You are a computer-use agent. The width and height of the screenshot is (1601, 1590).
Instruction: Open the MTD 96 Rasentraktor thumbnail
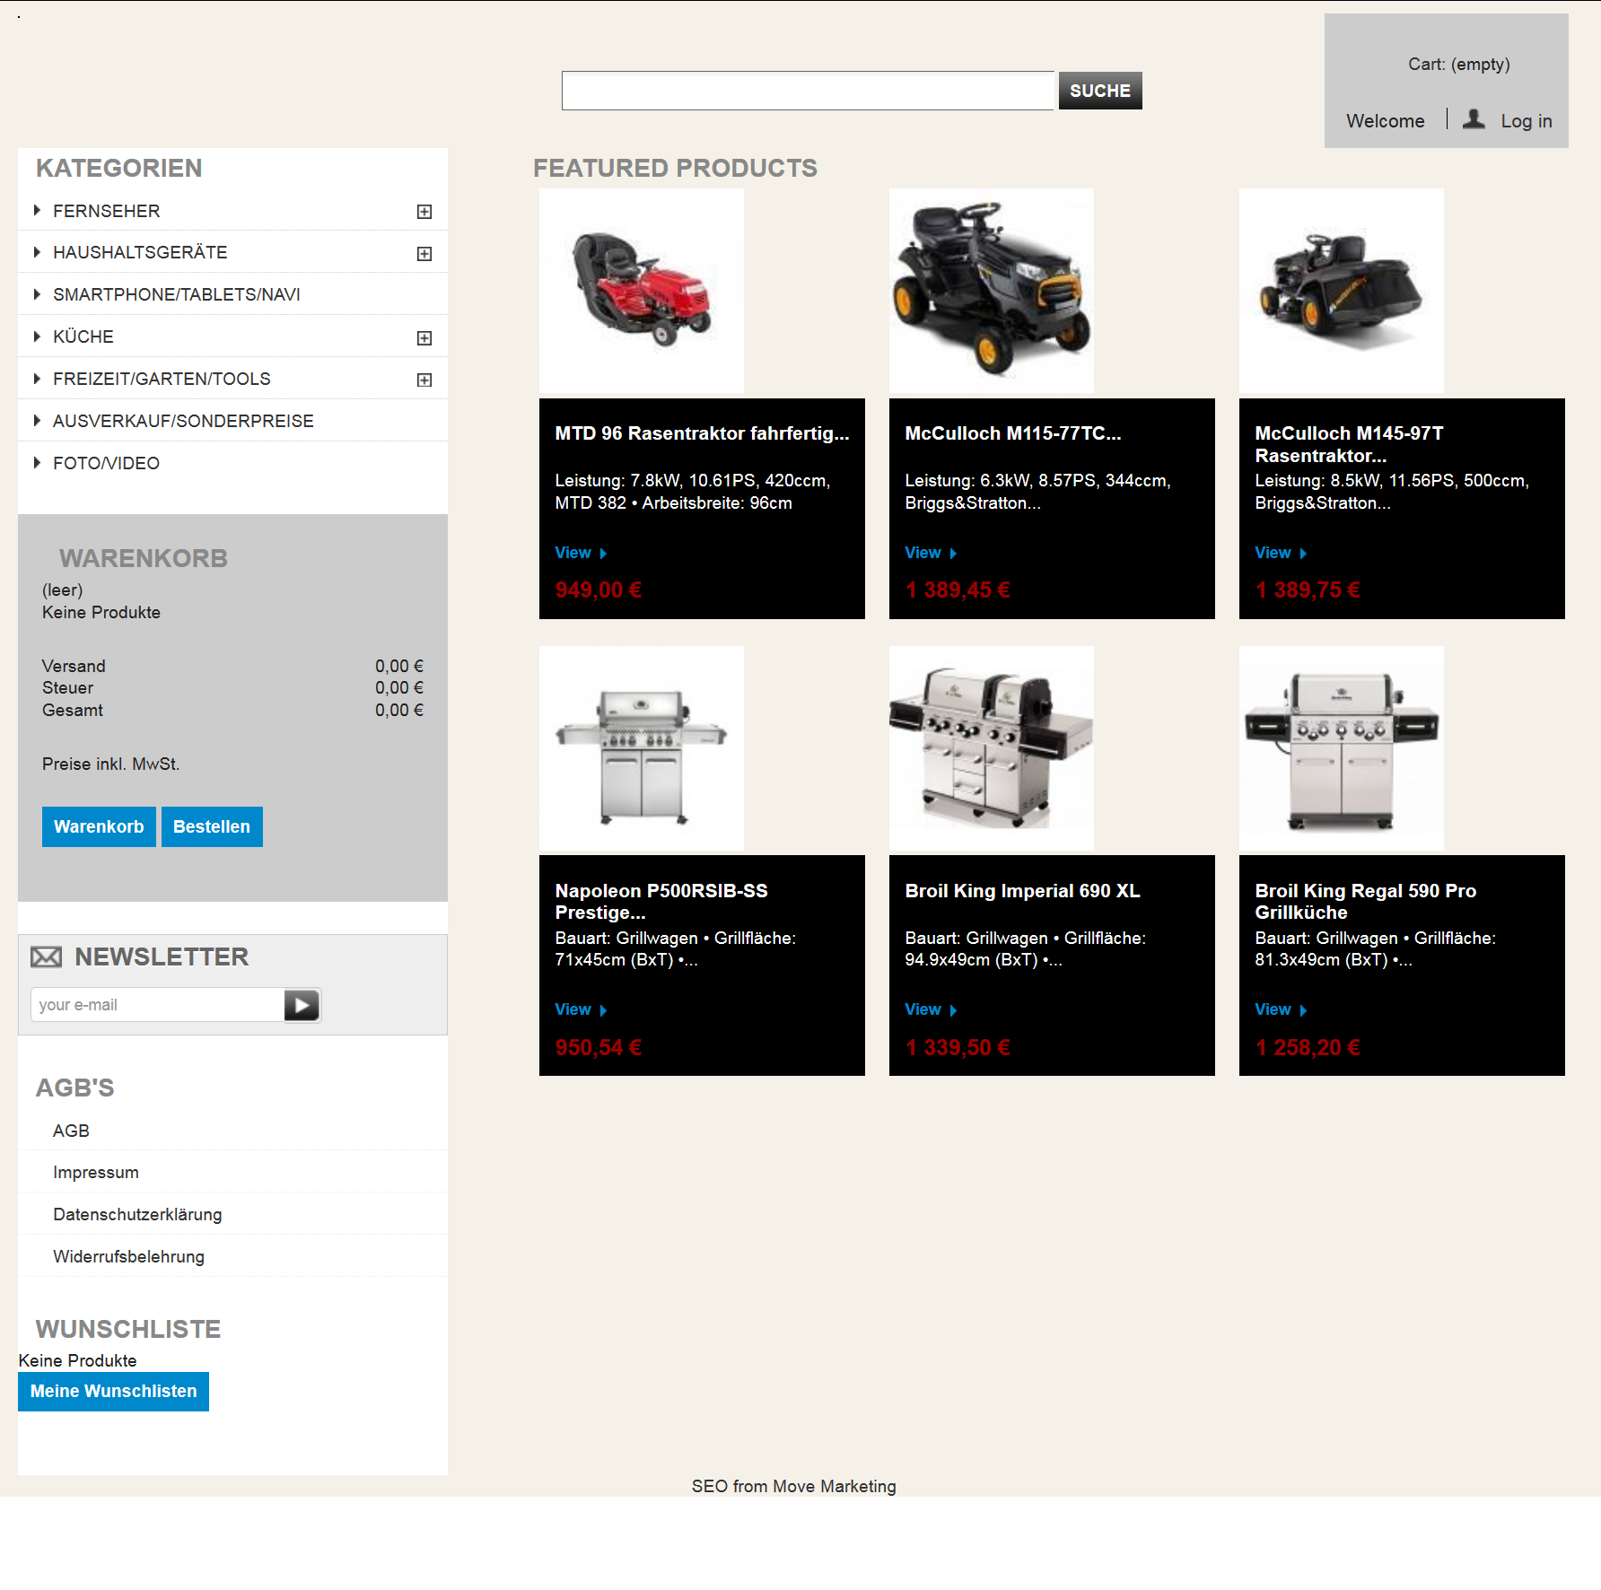[x=642, y=291]
